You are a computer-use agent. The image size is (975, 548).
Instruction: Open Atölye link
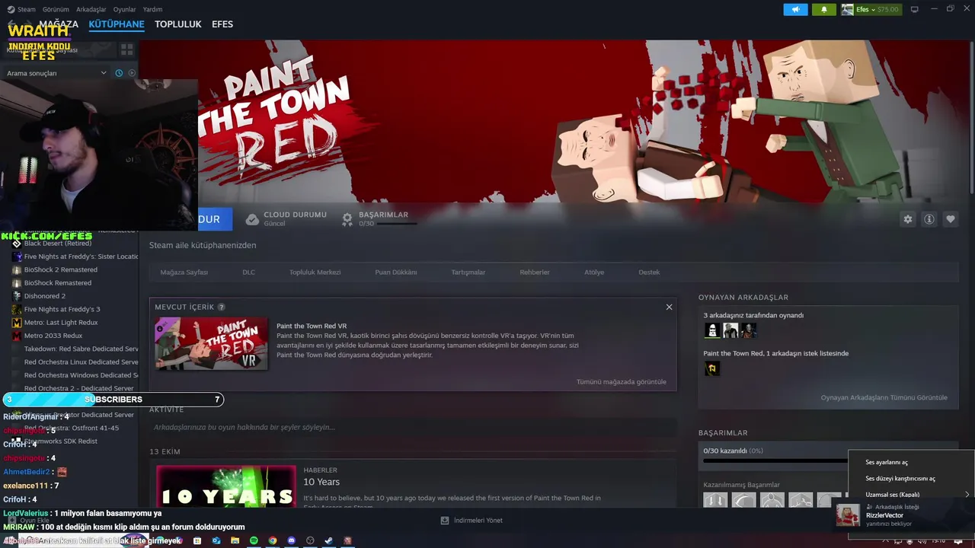[594, 272]
